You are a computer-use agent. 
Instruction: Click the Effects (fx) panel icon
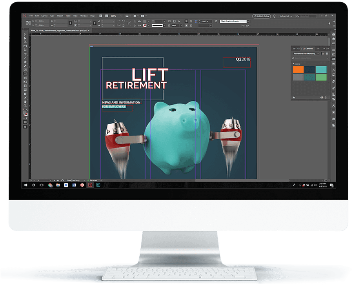(x=334, y=70)
